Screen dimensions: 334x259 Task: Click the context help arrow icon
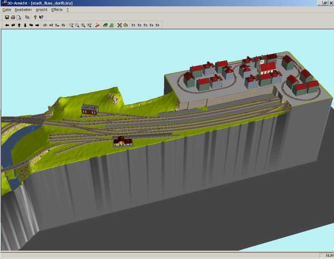[x=41, y=18]
